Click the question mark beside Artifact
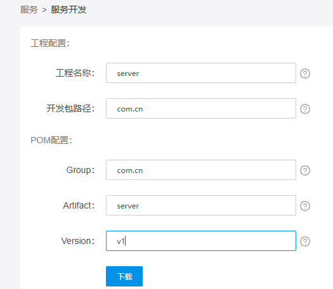The image size is (333, 289). coord(305,206)
